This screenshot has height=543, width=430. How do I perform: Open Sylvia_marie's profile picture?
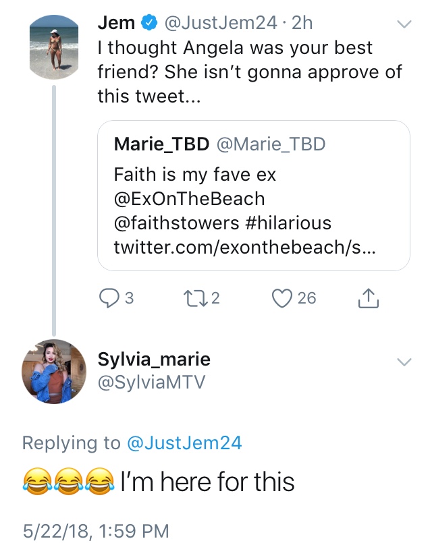[54, 371]
